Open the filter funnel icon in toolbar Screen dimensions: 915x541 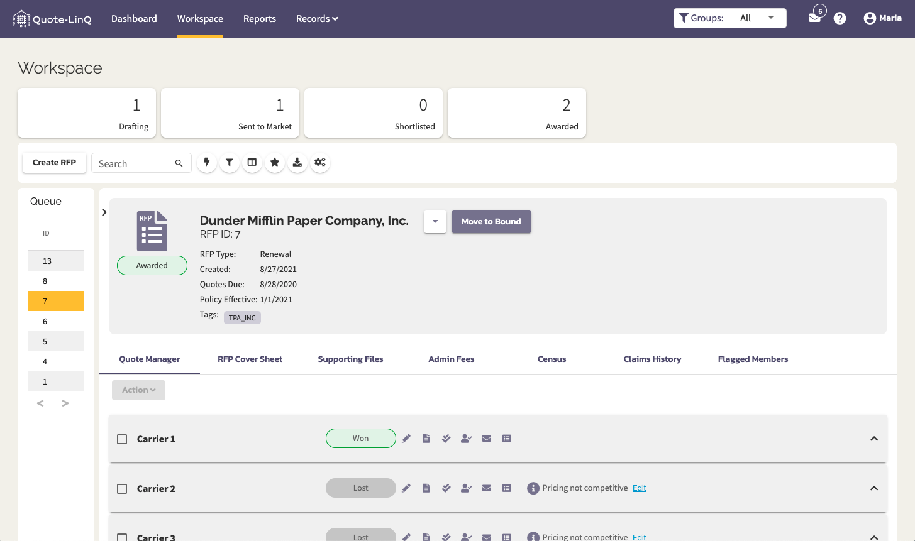tap(230, 162)
